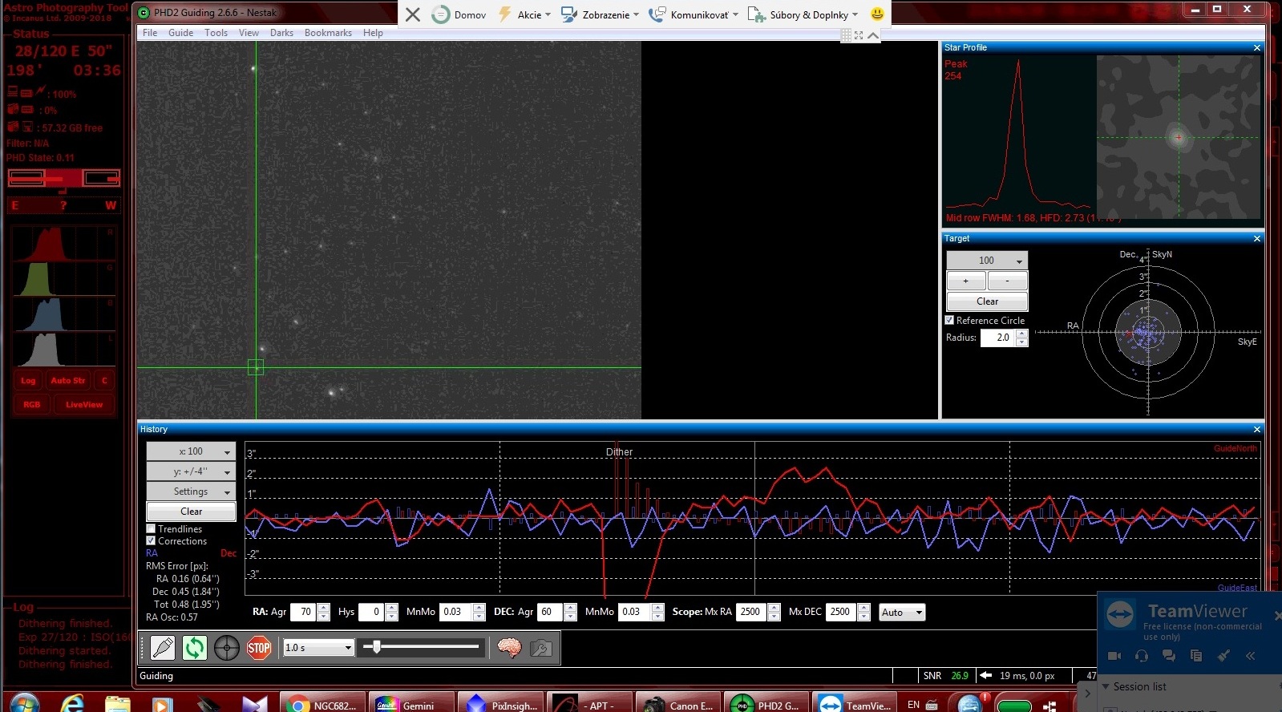Click the auto-select star crosshair icon
Viewport: 1282px width, 712px height.
pos(227,648)
